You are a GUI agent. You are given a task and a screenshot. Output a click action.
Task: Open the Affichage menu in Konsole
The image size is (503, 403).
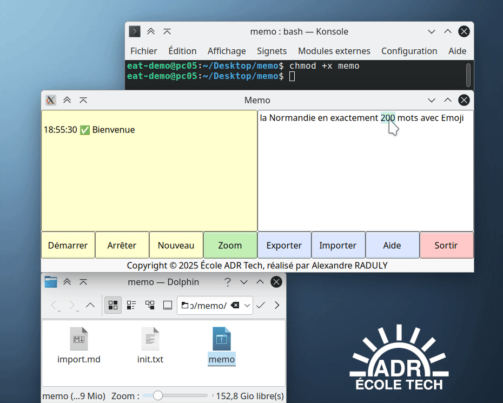[x=227, y=51]
